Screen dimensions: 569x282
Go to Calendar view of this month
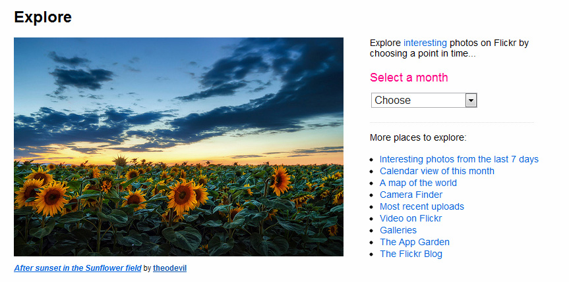[437, 171]
